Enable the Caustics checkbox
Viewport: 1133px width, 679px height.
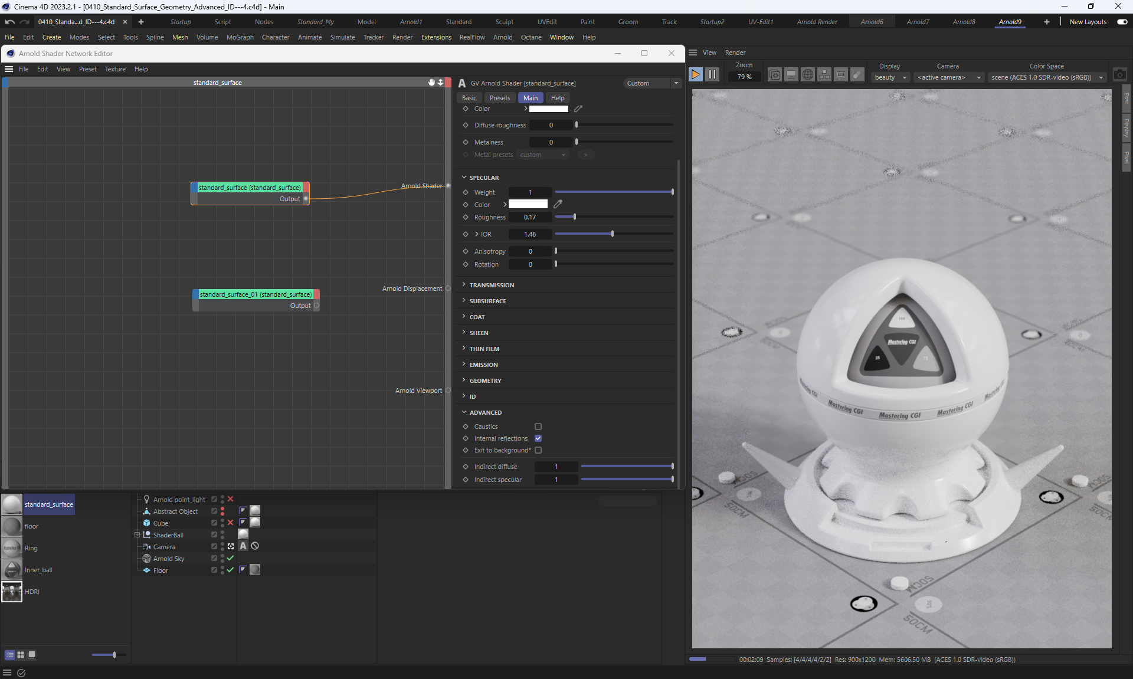pyautogui.click(x=538, y=427)
